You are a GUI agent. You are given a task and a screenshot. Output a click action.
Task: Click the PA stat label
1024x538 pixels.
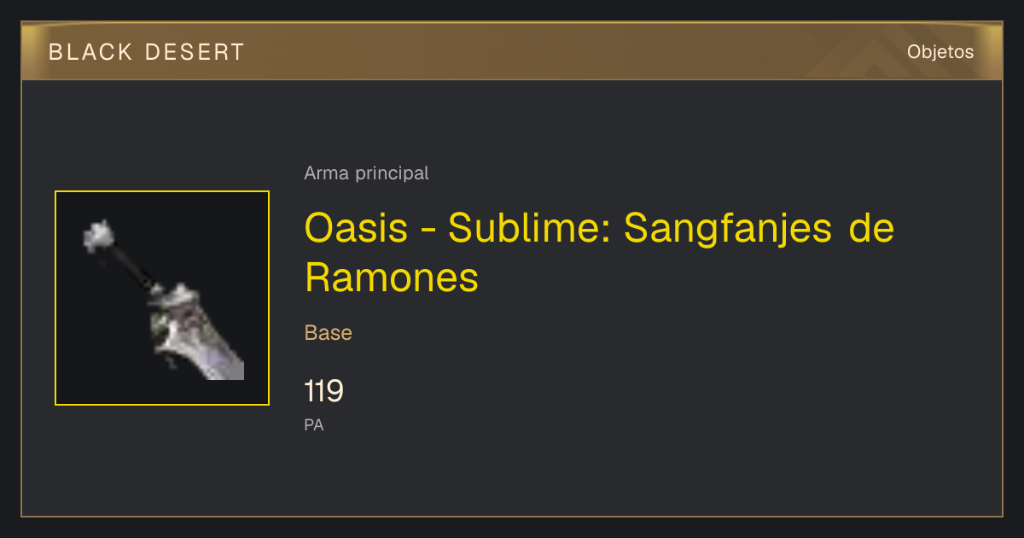pos(314,424)
